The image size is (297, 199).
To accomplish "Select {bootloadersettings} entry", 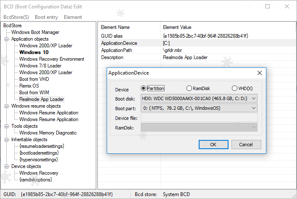I will [x=39, y=153].
